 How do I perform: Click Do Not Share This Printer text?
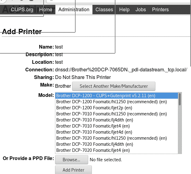coord(83,77)
